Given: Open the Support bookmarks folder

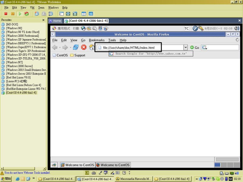Looking at the screenshot, I should click(78, 55).
